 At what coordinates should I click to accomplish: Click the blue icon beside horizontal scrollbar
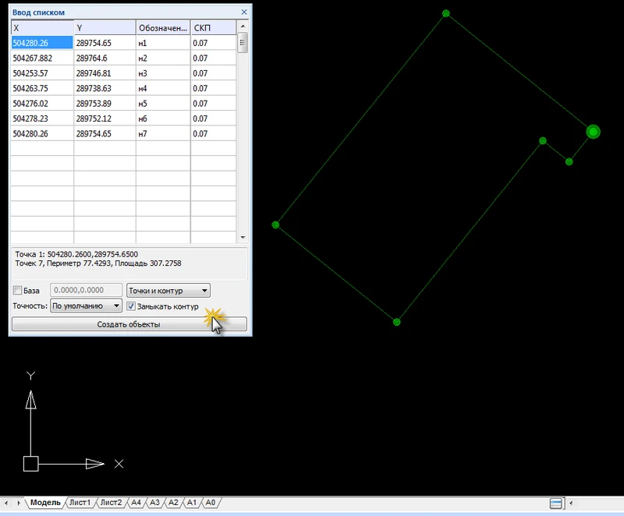pos(556,503)
